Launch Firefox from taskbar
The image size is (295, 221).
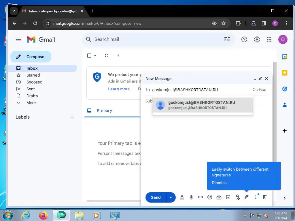point(44,215)
